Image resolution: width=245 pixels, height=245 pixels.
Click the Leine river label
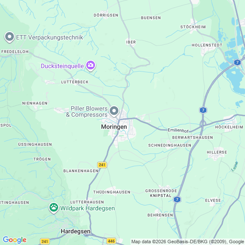[x=235, y=167]
